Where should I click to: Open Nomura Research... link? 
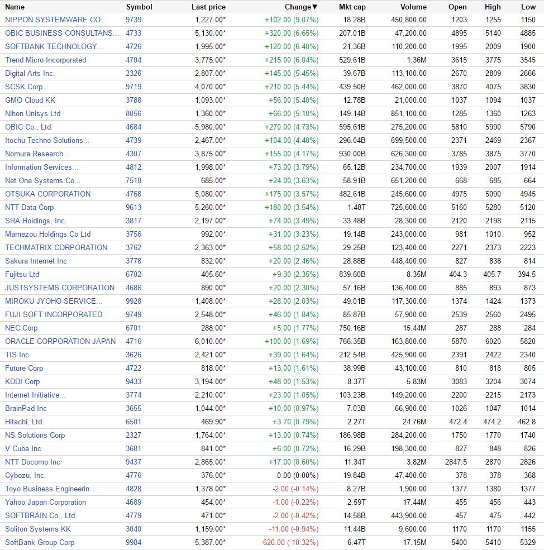pyautogui.click(x=37, y=154)
